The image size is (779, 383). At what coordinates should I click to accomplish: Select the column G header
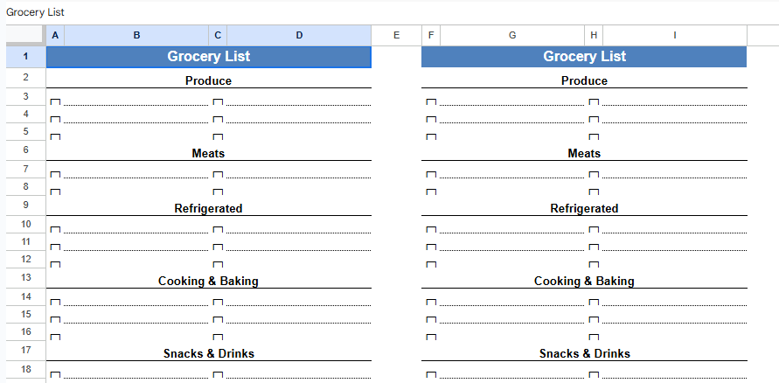511,35
